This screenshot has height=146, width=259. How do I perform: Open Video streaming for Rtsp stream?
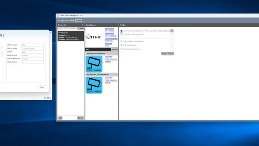point(111,80)
